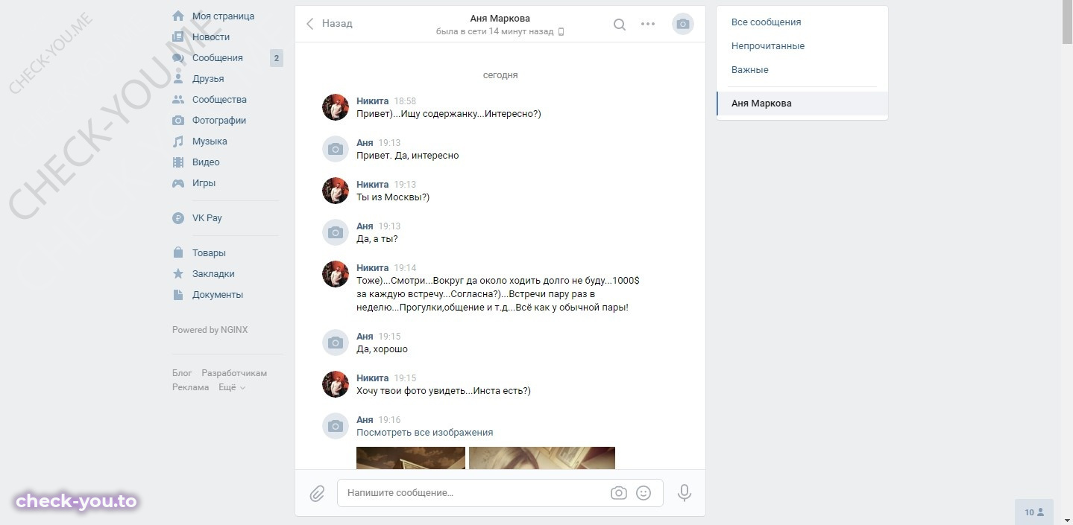Click the Документы file icon
Screen dimensions: 1073x525
point(178,294)
